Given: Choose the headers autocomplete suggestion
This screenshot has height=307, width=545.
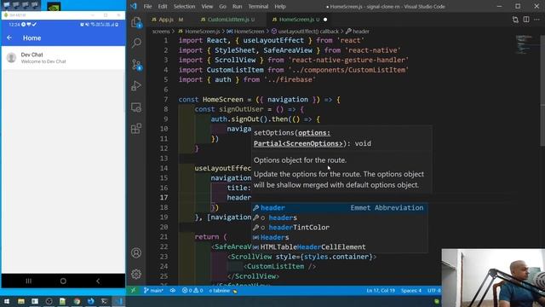Looking at the screenshot, I should (x=340, y=217).
